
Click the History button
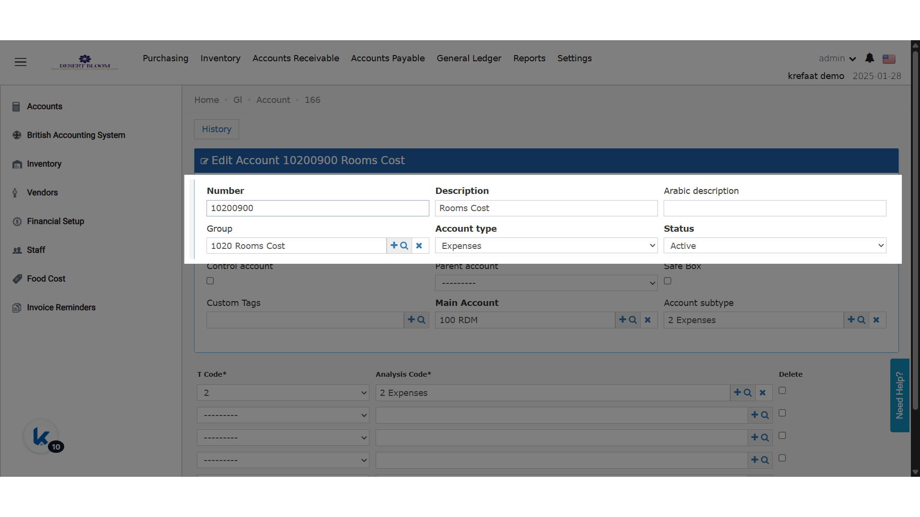pyautogui.click(x=217, y=129)
